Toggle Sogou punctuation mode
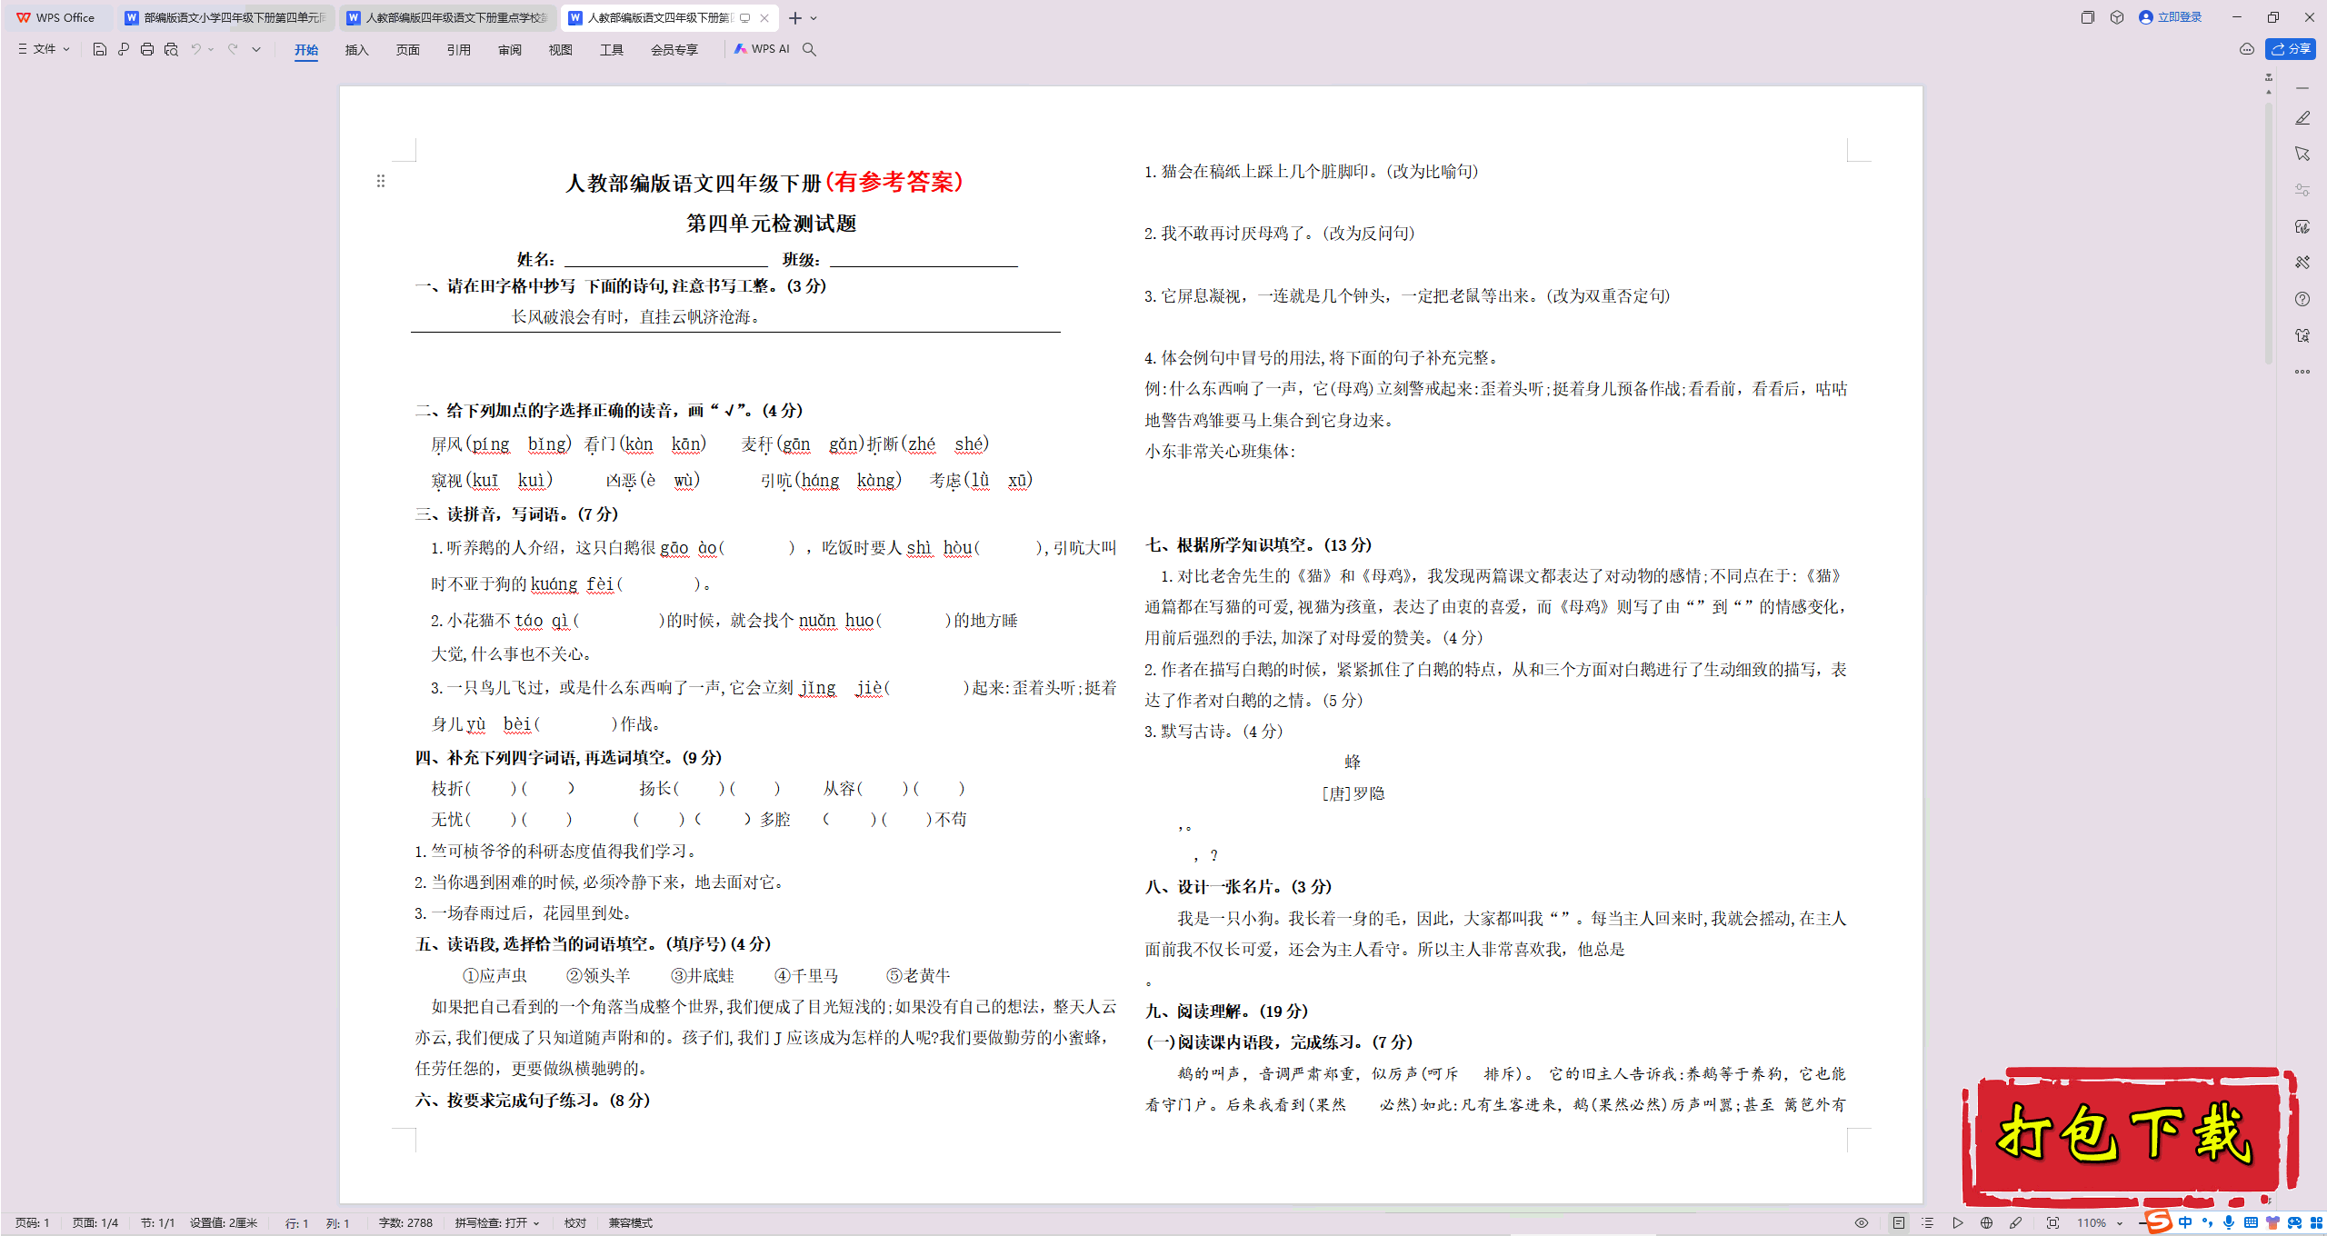This screenshot has width=2327, height=1236. click(2207, 1222)
